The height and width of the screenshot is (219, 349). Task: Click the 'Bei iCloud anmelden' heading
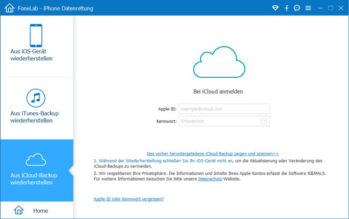pyautogui.click(x=218, y=91)
